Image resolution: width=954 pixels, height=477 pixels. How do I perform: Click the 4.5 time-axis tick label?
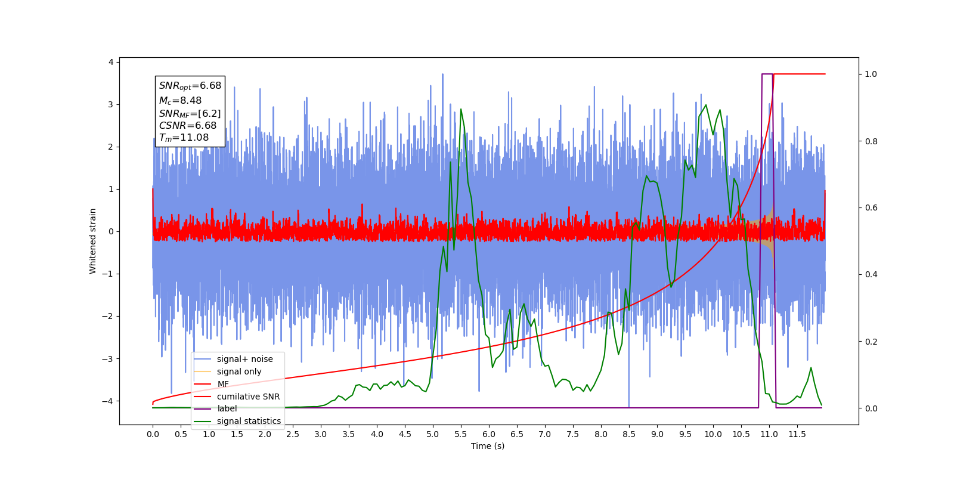pyautogui.click(x=405, y=434)
